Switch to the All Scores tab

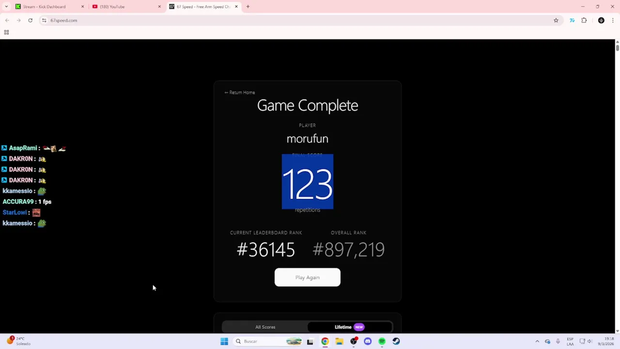tap(265, 327)
